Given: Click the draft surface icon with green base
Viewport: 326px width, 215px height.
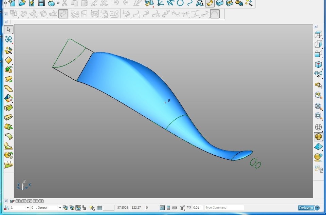Looking at the screenshot, I should (8, 117).
